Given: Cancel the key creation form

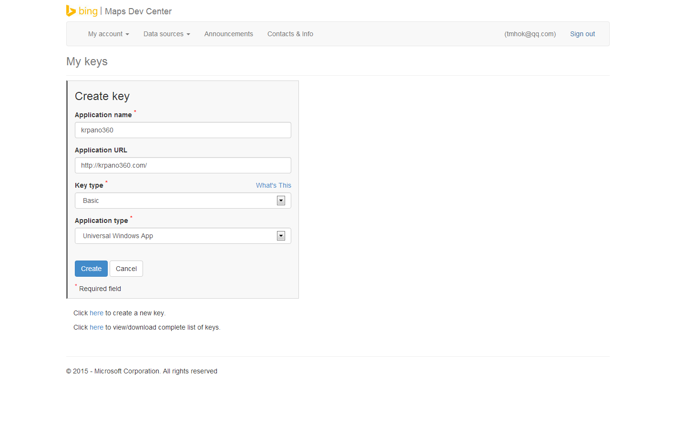Looking at the screenshot, I should point(126,269).
